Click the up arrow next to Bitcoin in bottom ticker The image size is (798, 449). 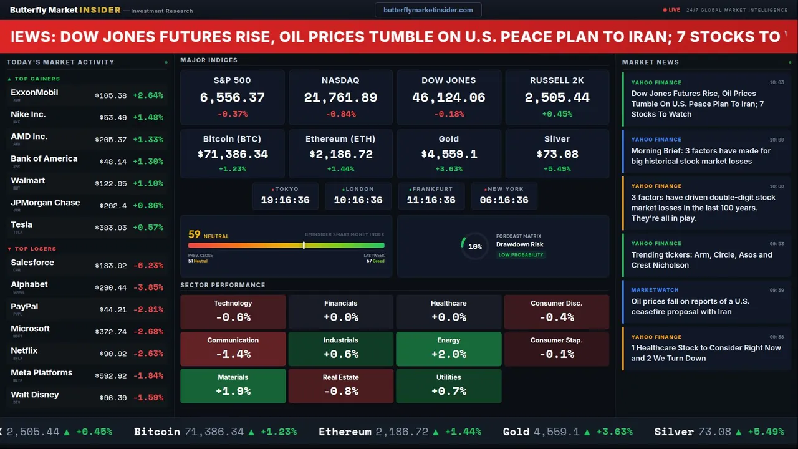pyautogui.click(x=251, y=432)
